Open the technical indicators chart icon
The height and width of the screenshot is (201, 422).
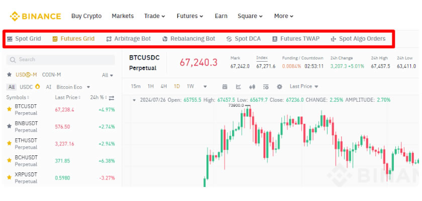pyautogui.click(x=239, y=86)
